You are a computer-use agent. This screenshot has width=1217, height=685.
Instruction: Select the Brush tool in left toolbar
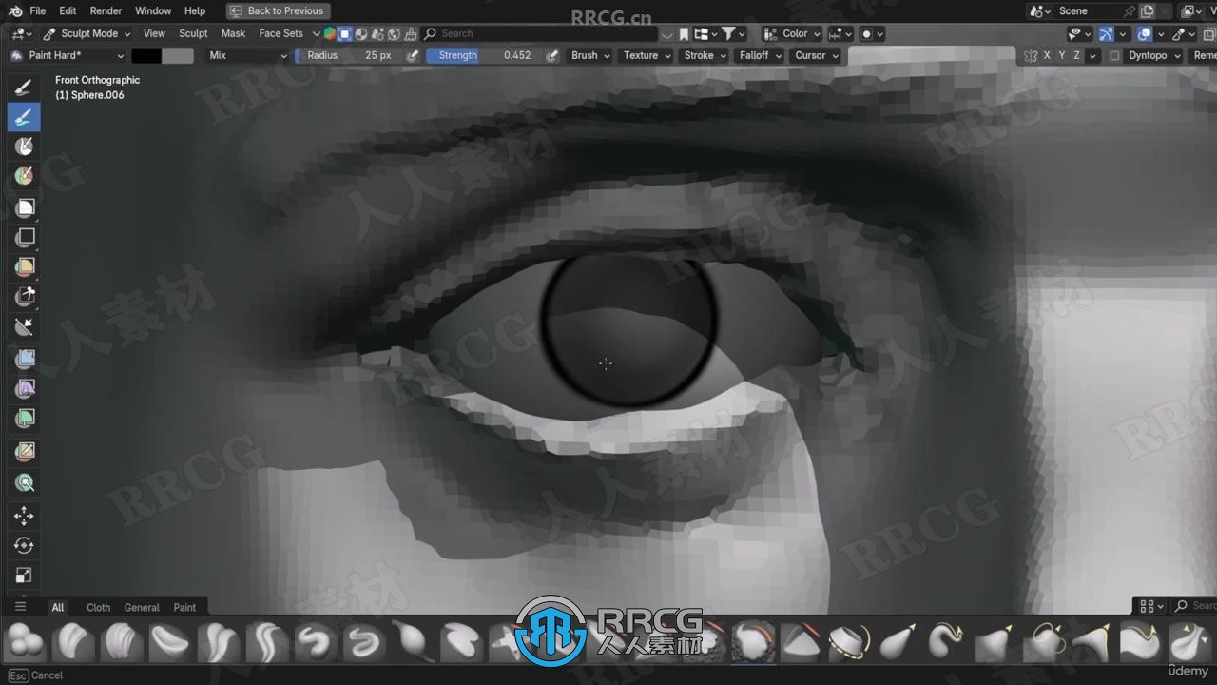pyautogui.click(x=24, y=88)
